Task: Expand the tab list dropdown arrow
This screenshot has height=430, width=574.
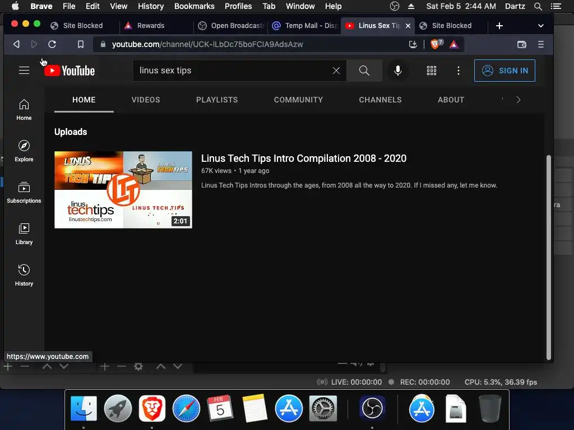Action: tap(541, 26)
